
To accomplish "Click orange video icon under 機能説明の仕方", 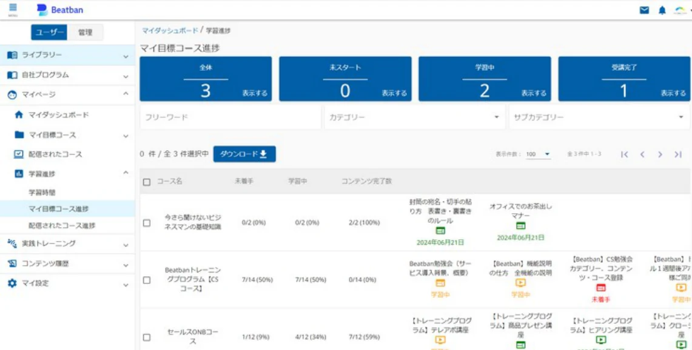I will pos(521,283).
